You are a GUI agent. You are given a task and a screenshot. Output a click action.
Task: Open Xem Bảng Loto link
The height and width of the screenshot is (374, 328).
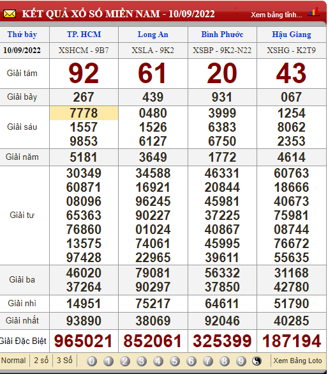click(x=297, y=361)
